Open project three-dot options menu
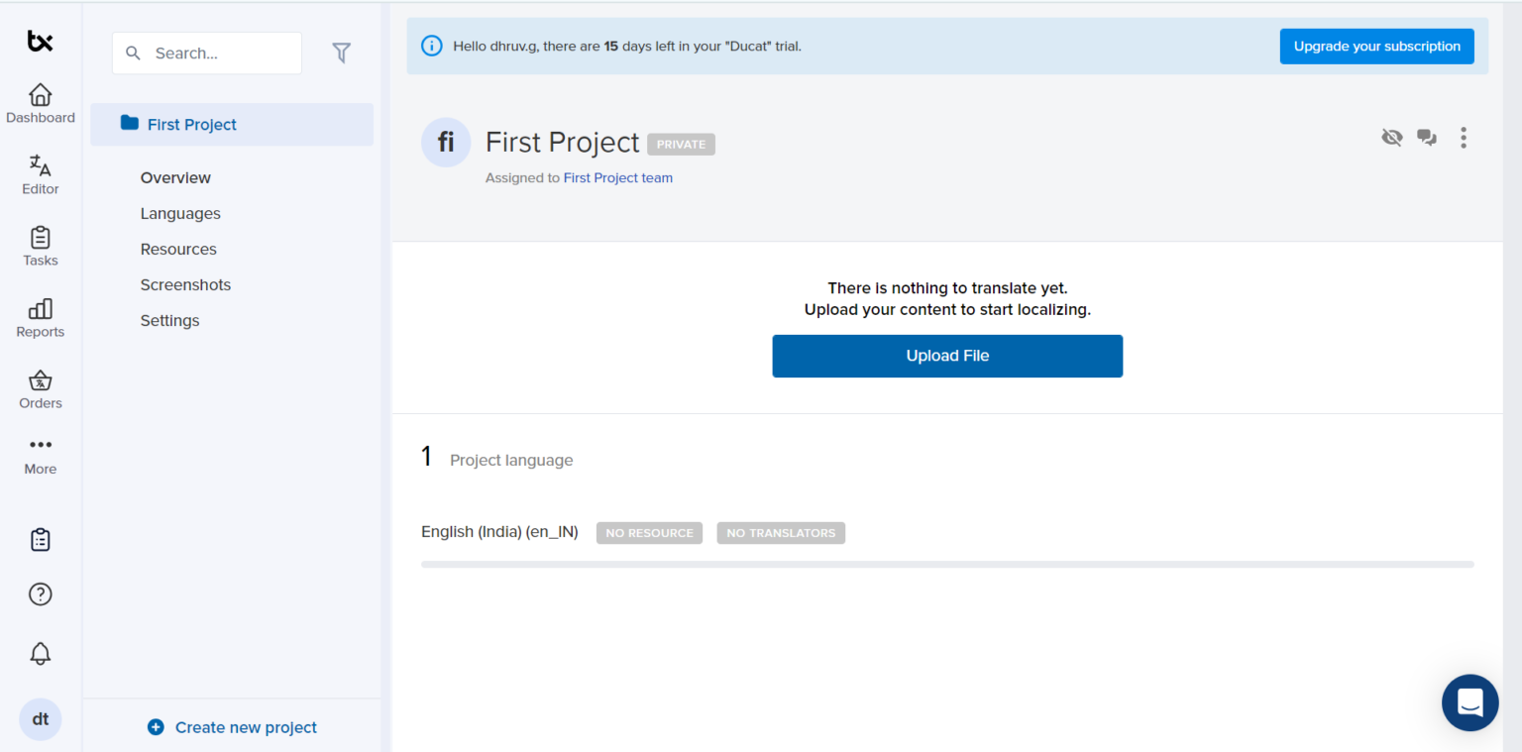 coord(1464,138)
